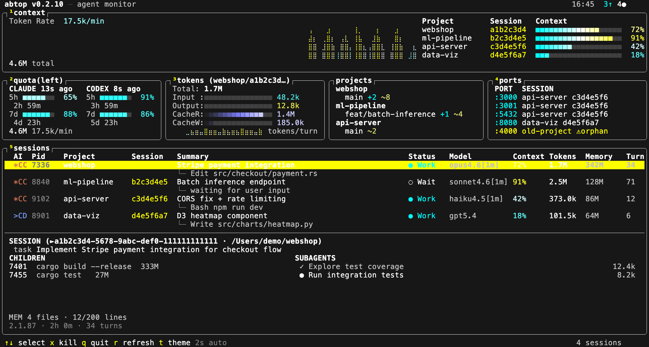Click the orphan warning icon on port 4000
Image resolution: width=649 pixels, height=347 pixels.
578,131
